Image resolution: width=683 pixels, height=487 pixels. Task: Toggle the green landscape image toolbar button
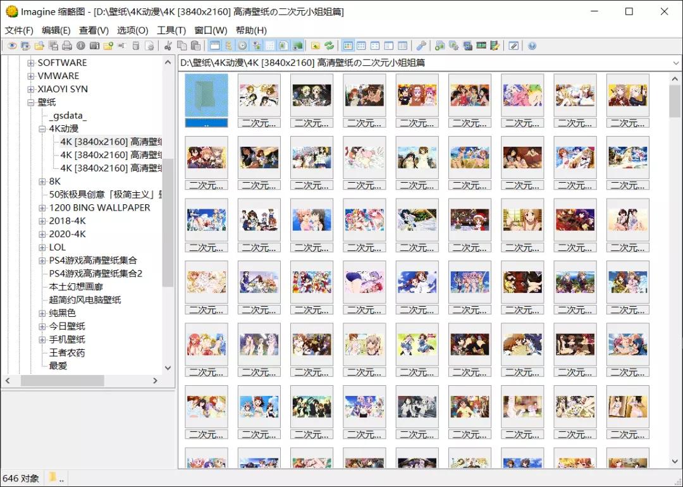coord(297,46)
